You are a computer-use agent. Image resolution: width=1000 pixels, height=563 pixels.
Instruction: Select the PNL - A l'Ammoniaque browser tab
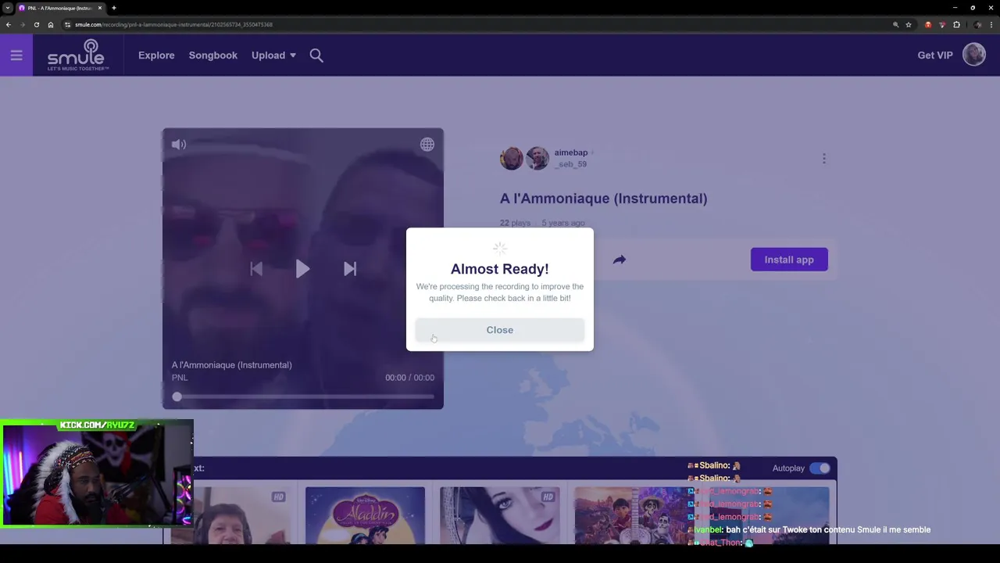coord(60,8)
